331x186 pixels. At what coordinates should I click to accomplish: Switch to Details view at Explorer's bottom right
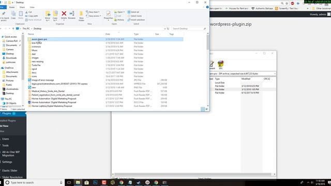(203, 109)
